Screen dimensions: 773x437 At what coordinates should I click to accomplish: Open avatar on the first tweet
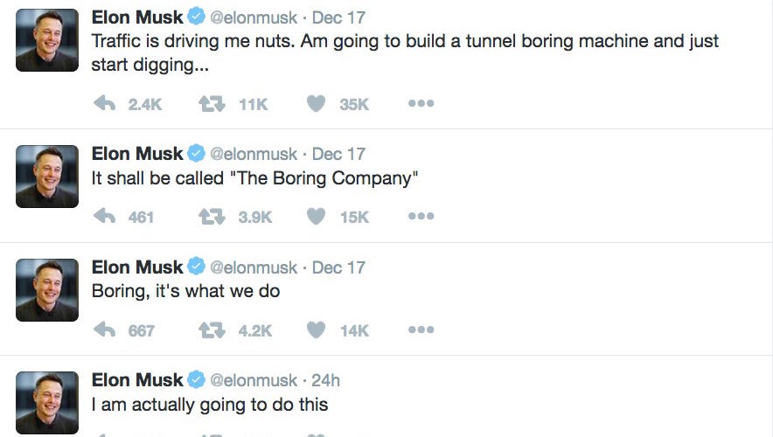[x=47, y=40]
